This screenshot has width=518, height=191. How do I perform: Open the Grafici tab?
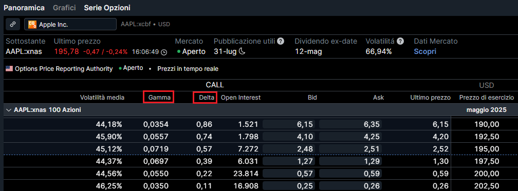[x=64, y=8]
